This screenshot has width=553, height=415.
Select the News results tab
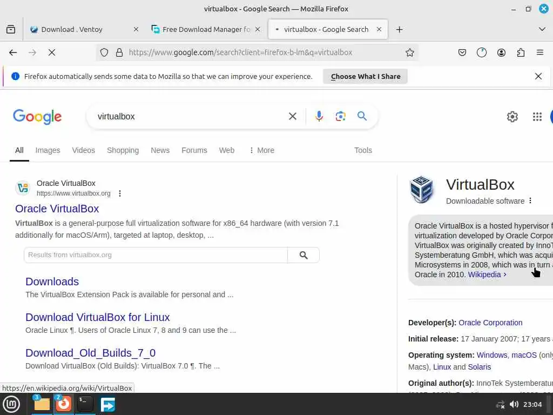[160, 150]
